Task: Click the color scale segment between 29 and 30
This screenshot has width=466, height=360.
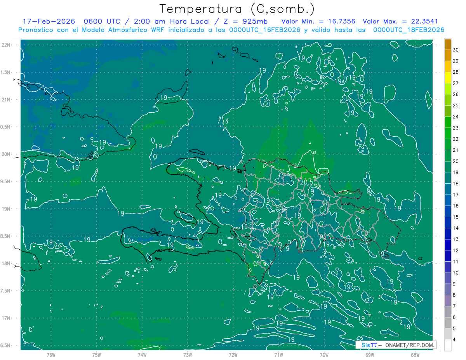Action: 448,55
